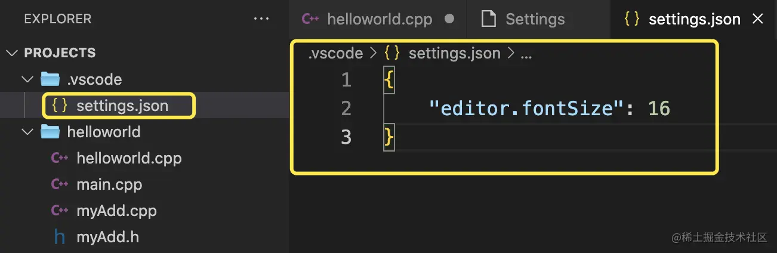This screenshot has width=777, height=253.
Task: Click the breadcrumb ellipsis after settings.json
Action: [526, 53]
